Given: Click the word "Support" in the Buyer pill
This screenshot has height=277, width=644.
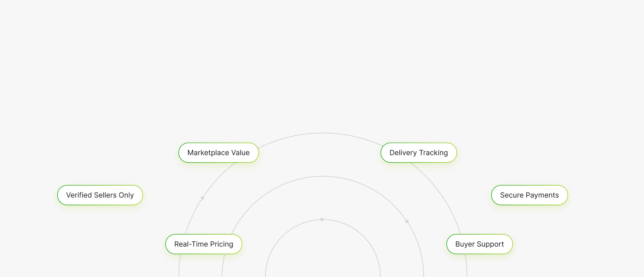Looking at the screenshot, I should pos(490,244).
